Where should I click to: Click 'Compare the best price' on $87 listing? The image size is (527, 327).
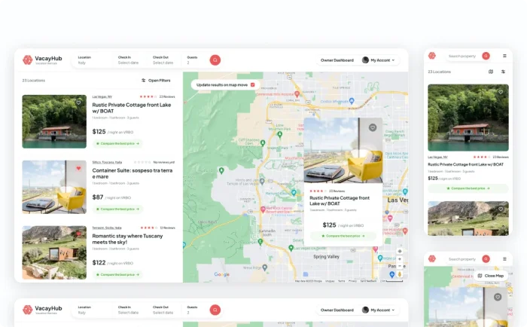[117, 209]
